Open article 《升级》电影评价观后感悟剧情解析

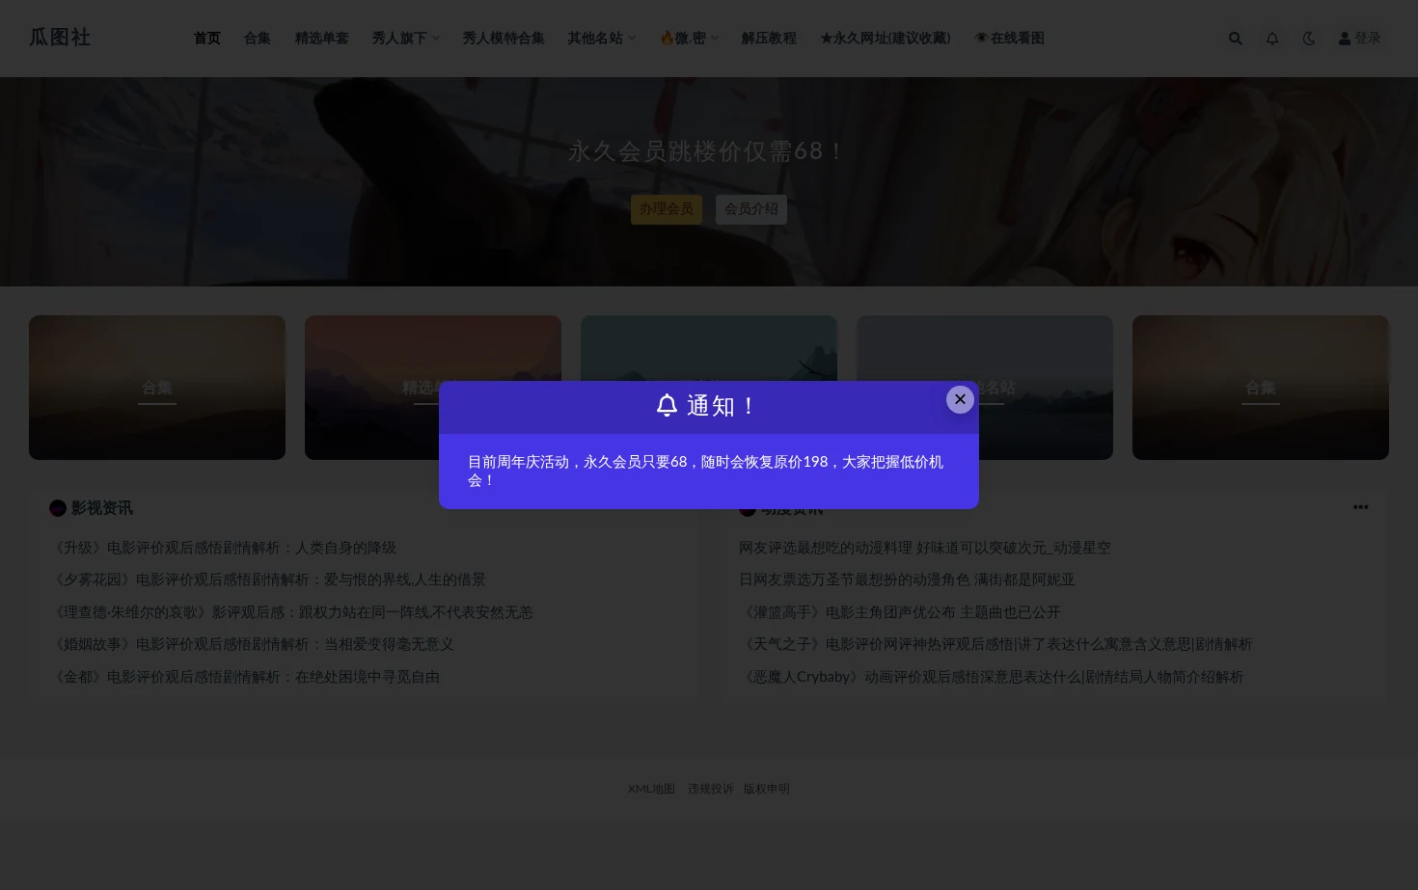(223, 548)
